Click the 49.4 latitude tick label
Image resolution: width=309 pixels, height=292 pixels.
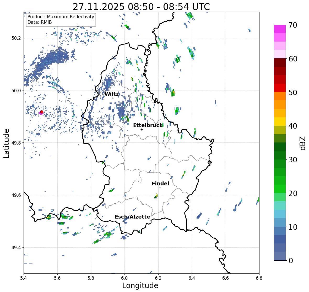(16, 248)
